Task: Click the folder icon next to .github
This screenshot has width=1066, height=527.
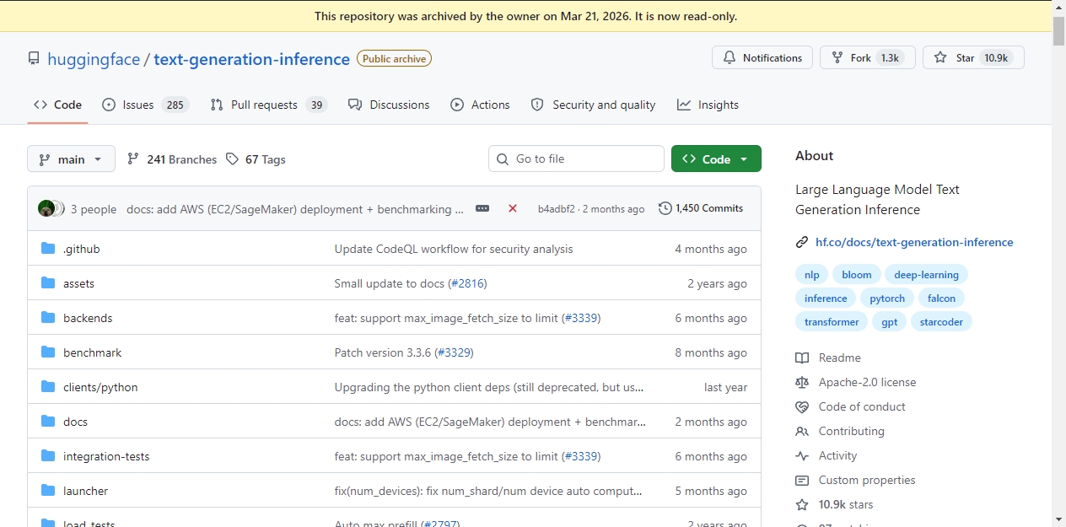Action: (48, 249)
